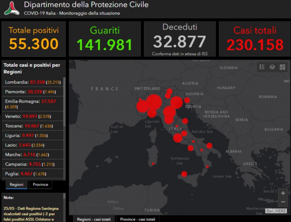Image resolution: width=291 pixels, height=222 pixels.
Task: Click the red bubble over Sicily
Action: coord(184,174)
